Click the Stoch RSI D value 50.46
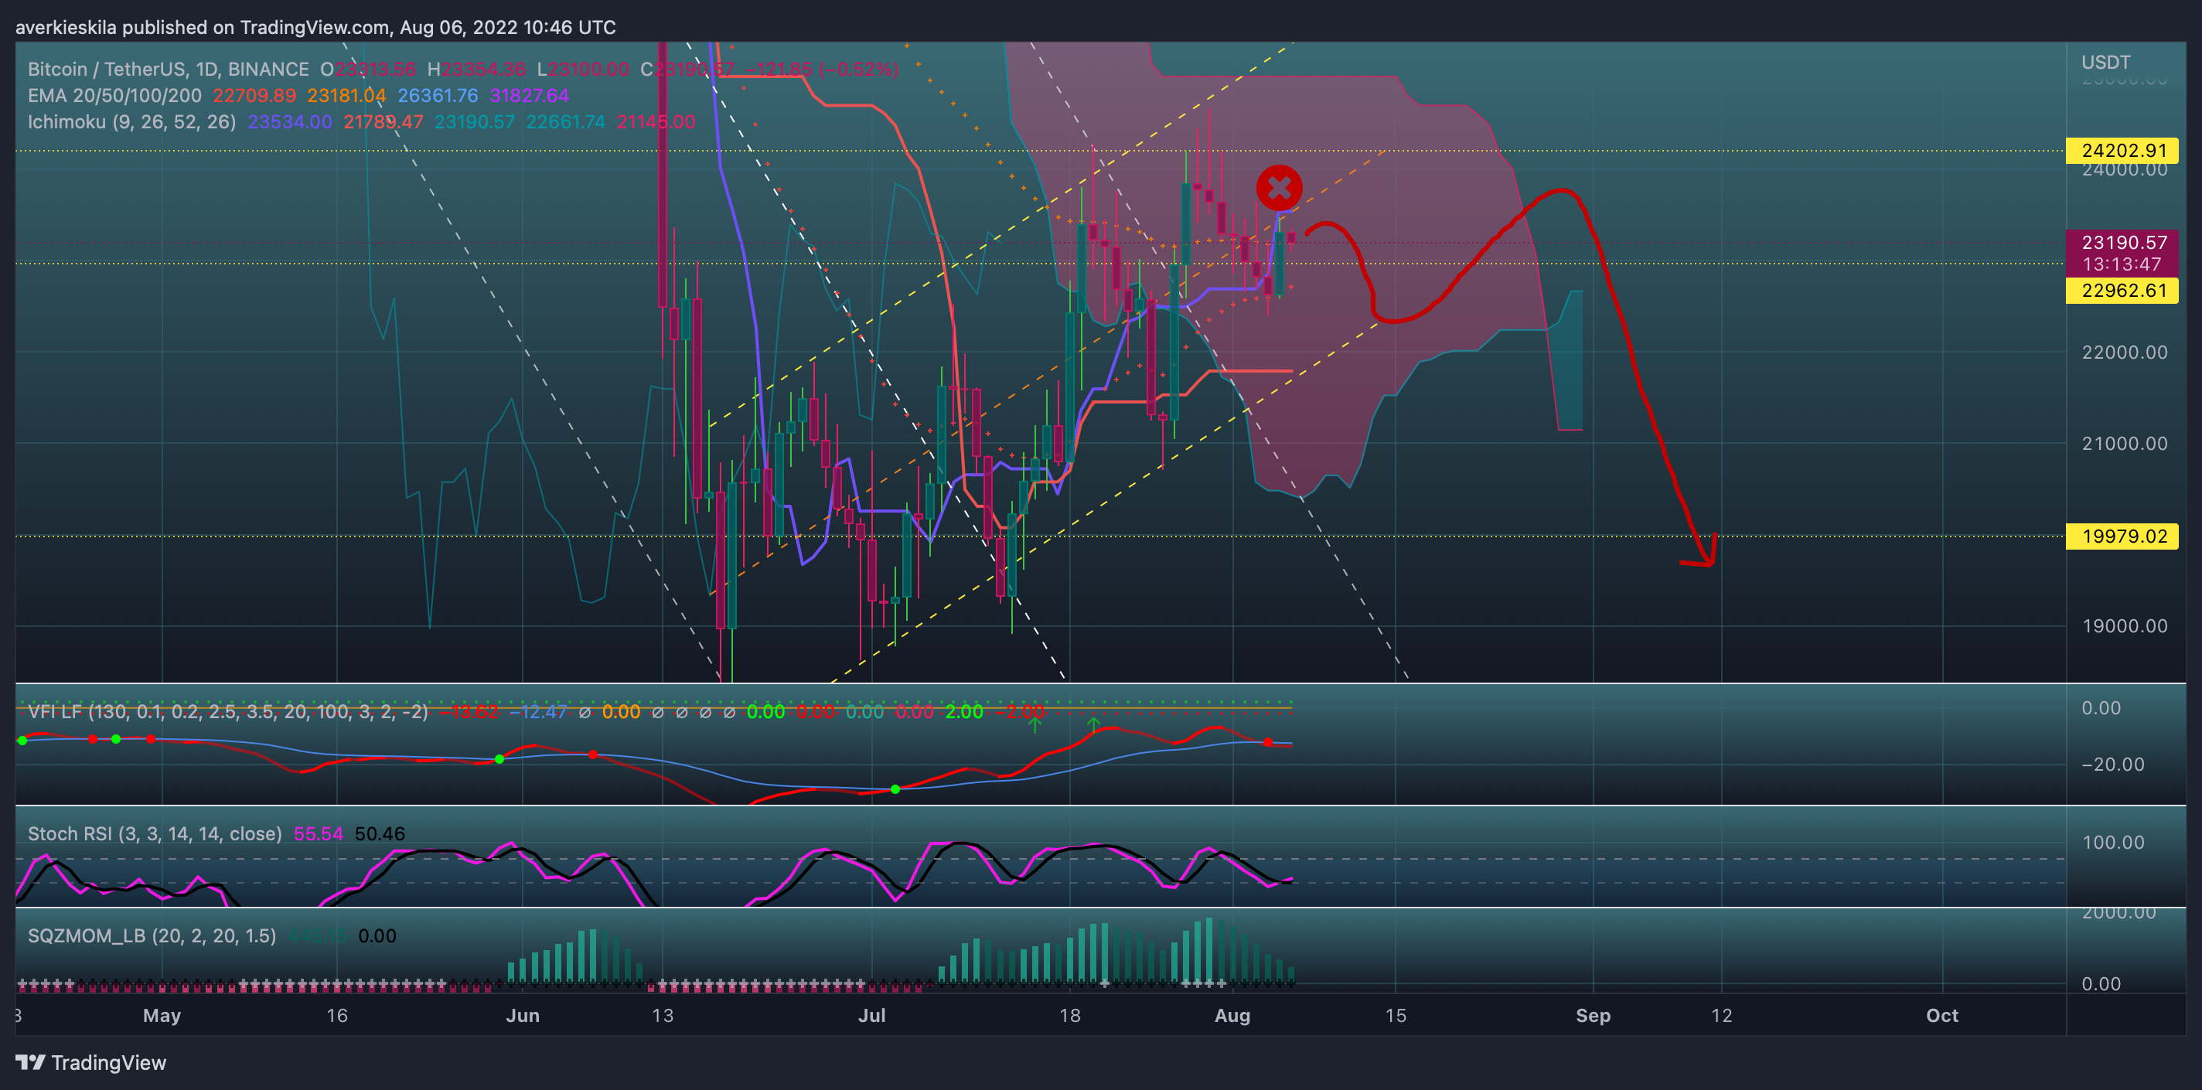This screenshot has height=1090, width=2202. (x=380, y=833)
